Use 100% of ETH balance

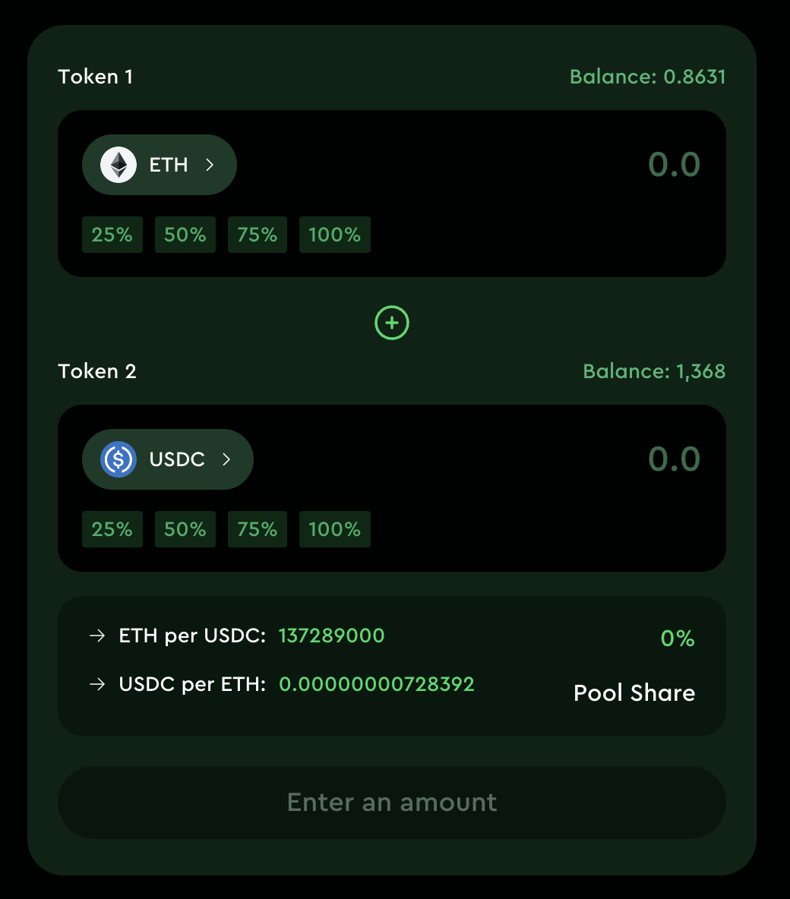click(x=335, y=235)
